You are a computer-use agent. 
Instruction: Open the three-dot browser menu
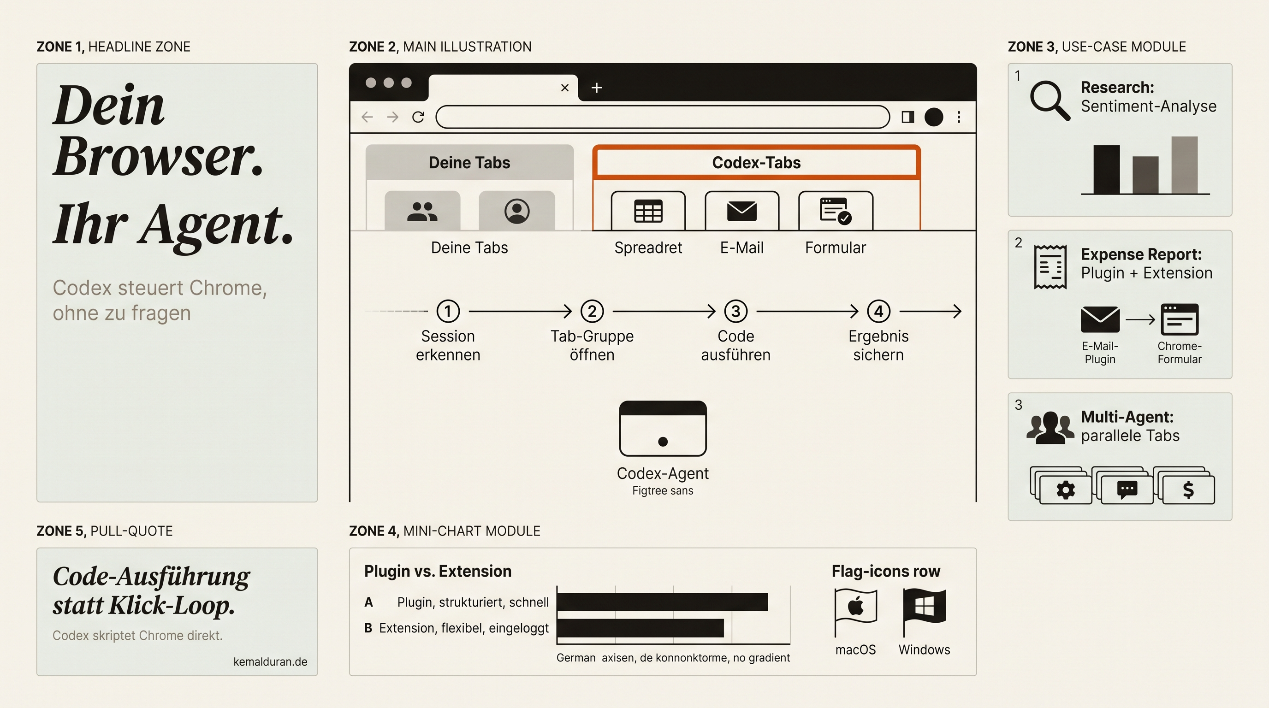click(959, 117)
